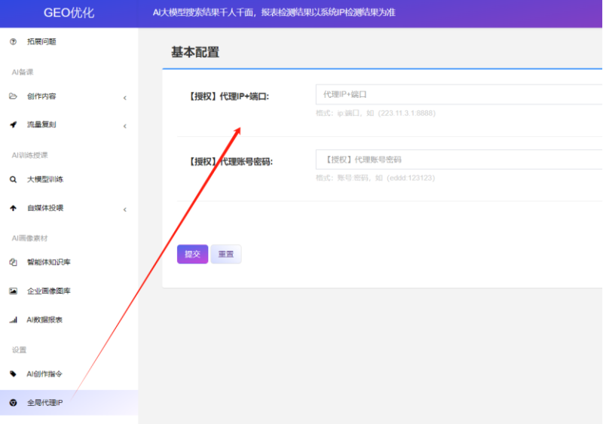Click the AI大模型搜索结果 banner notice
This screenshot has width=603, height=424.
(x=274, y=13)
